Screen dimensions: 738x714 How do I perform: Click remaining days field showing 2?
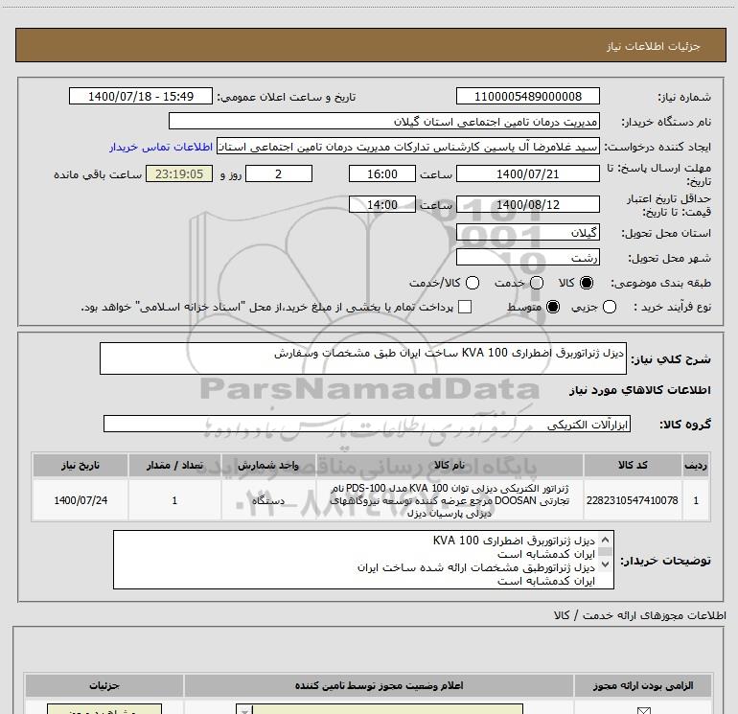tap(279, 174)
